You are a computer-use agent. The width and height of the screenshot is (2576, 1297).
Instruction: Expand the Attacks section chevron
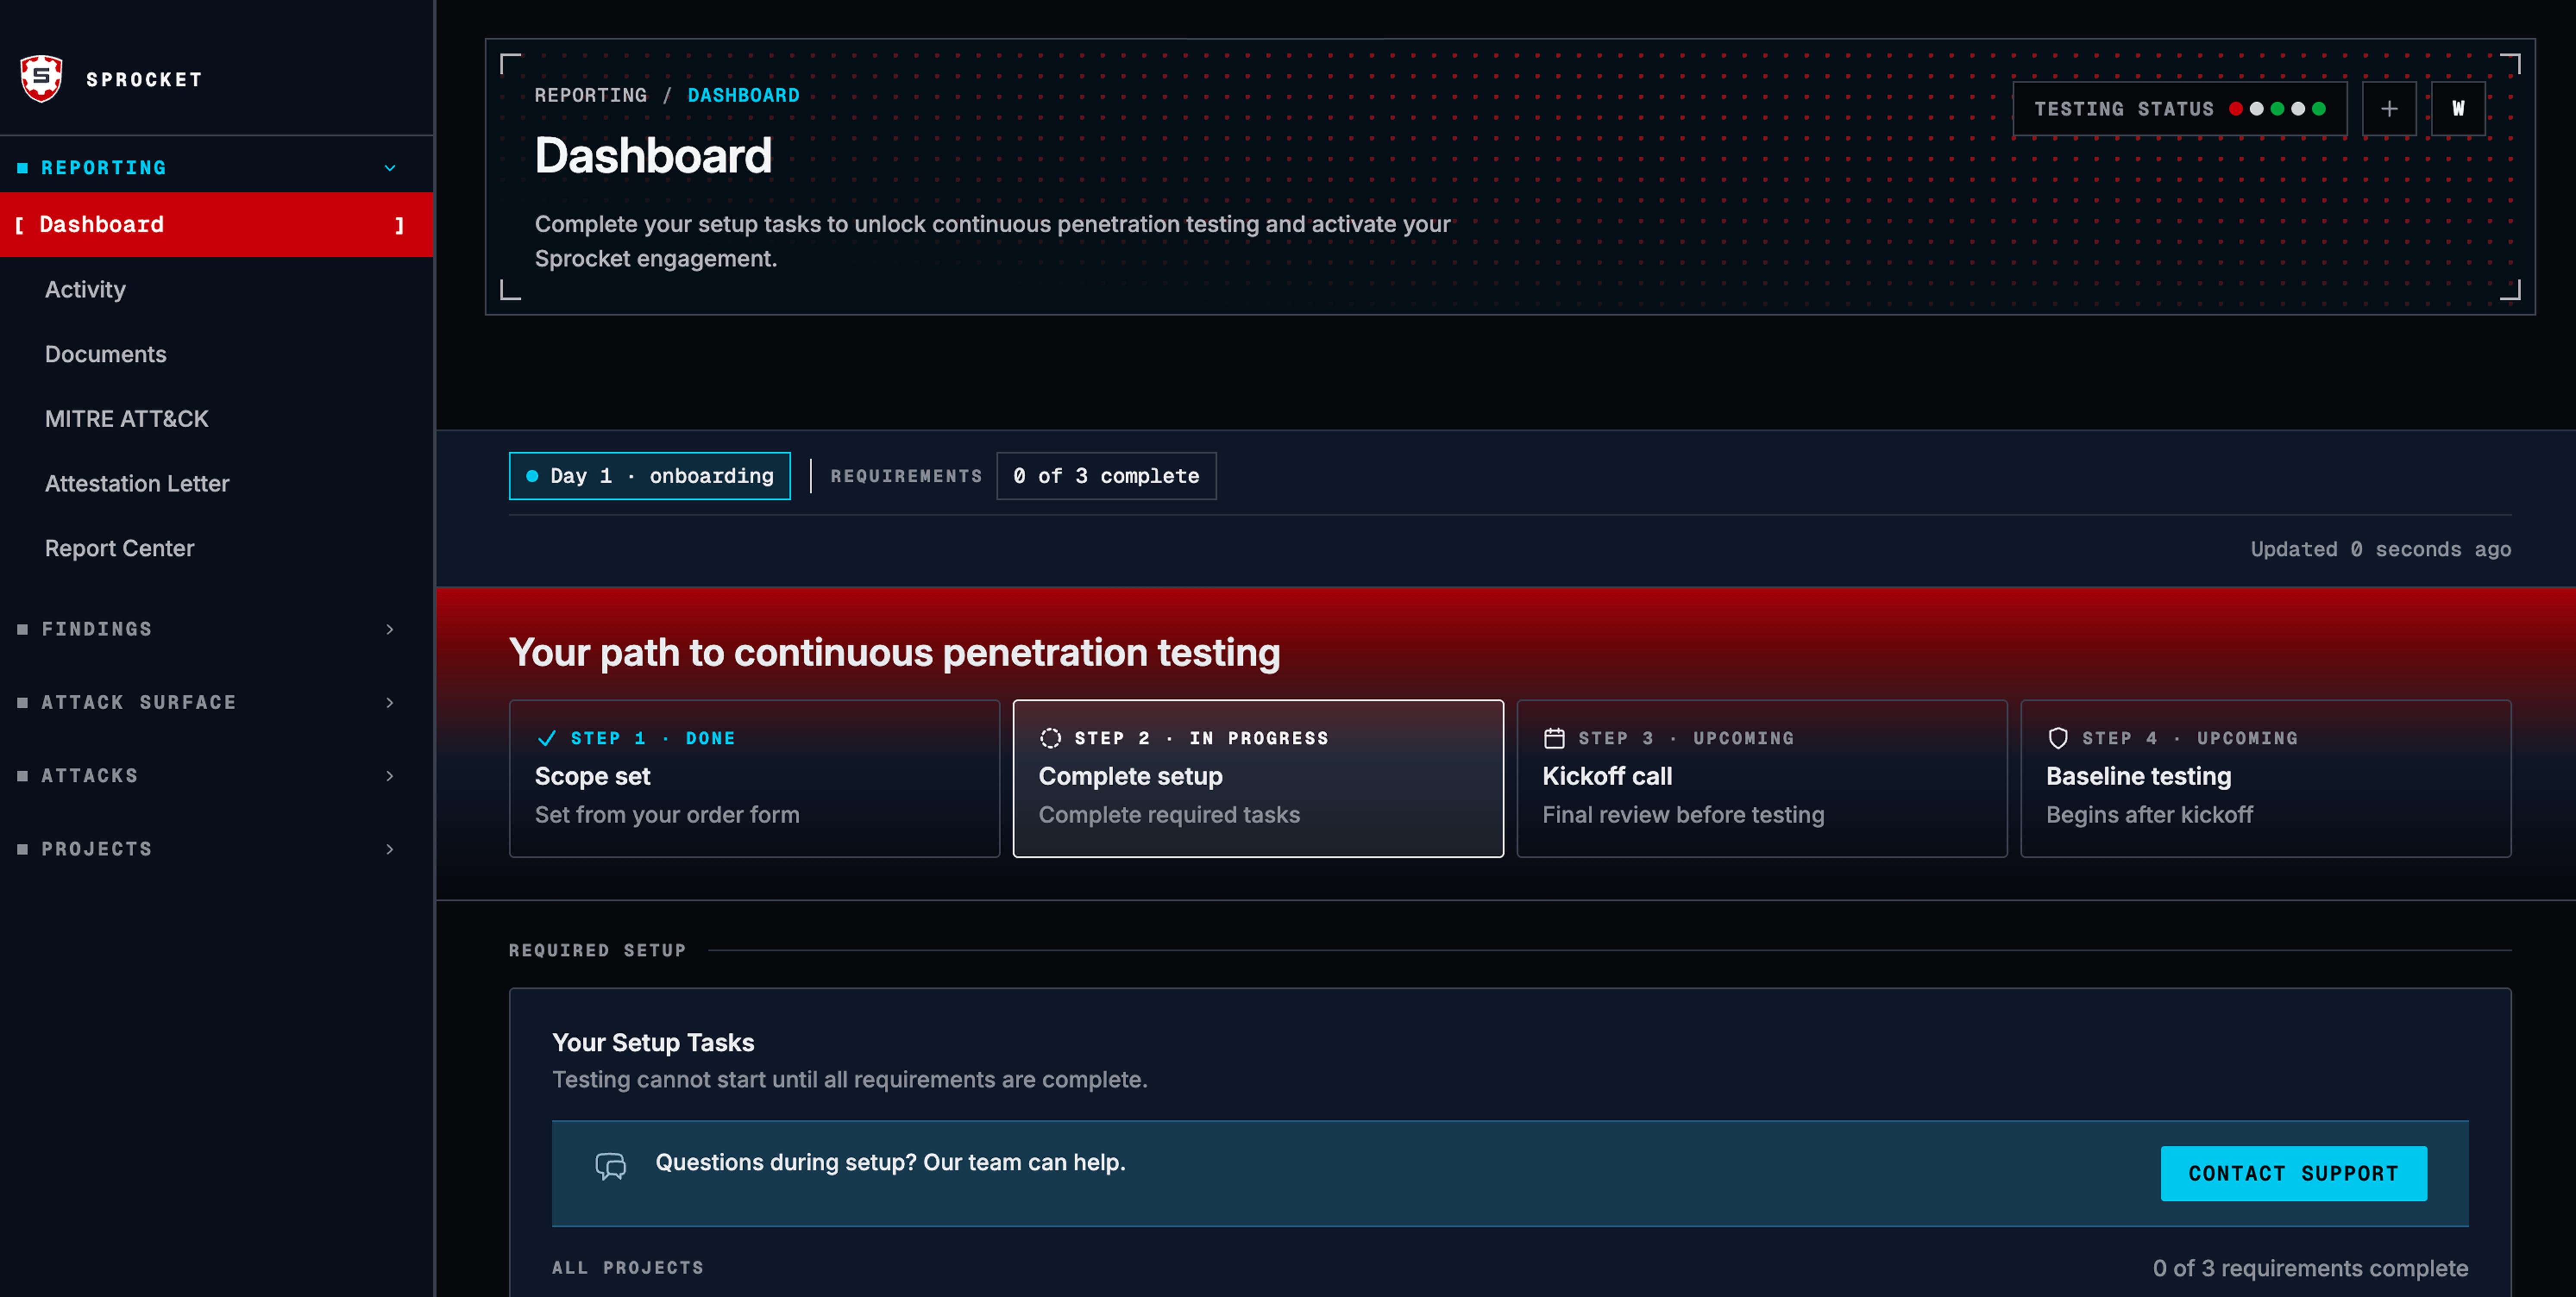[x=390, y=776]
